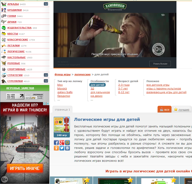
Task: Click the Спортивные soccer ball icon
Action: (x=4, y=69)
